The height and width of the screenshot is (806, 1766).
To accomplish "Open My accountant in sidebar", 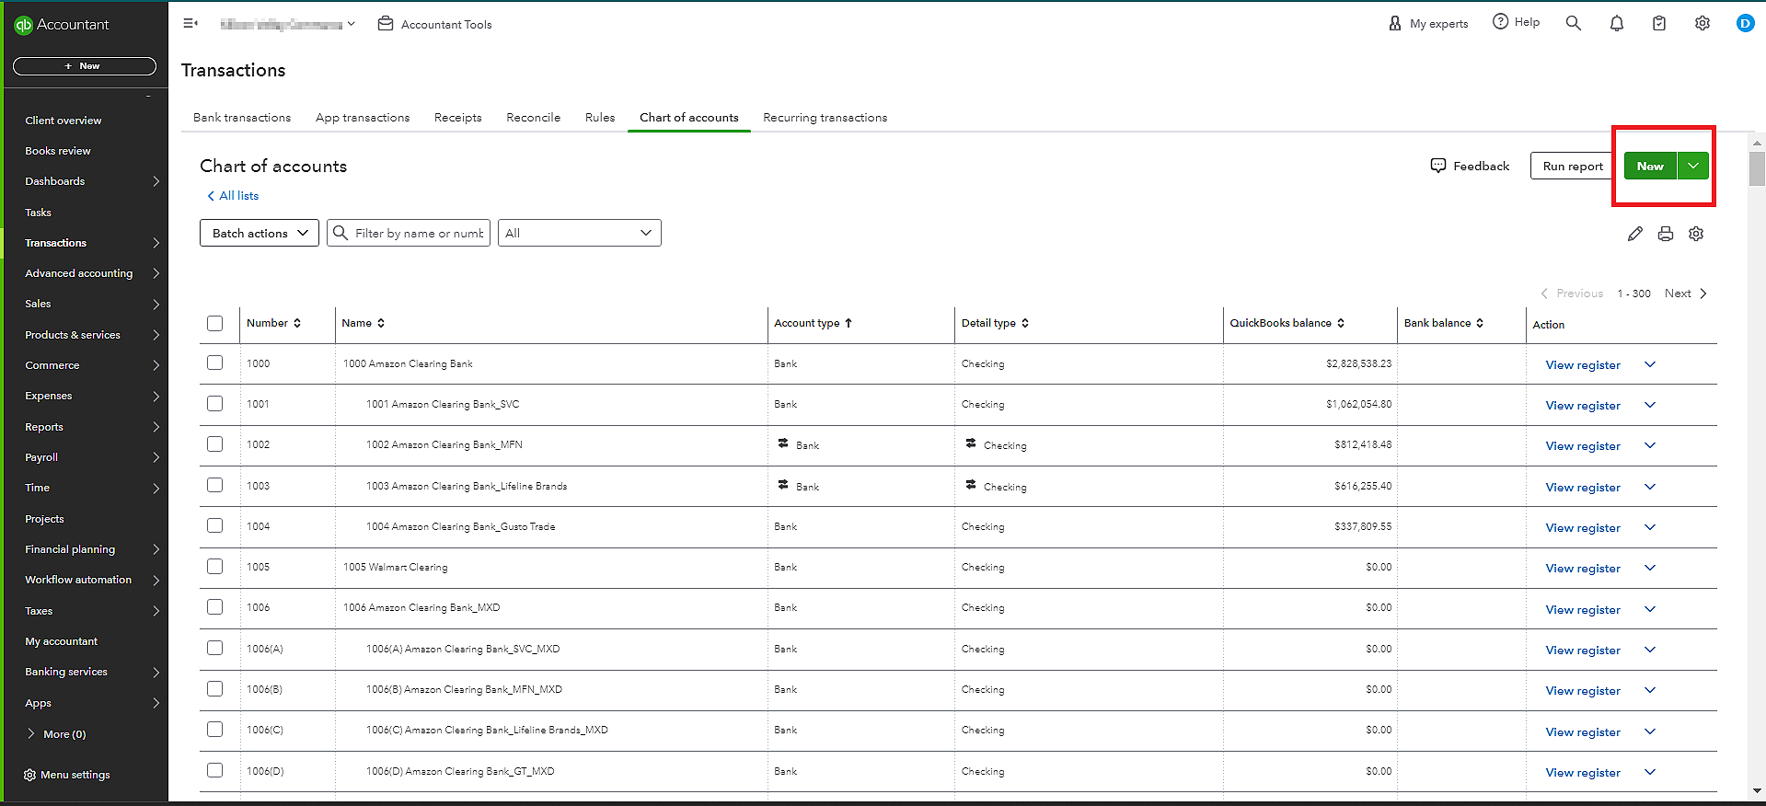I will (x=62, y=641).
